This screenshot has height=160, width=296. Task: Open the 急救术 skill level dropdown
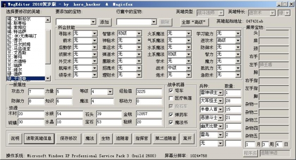[x=238, y=75]
